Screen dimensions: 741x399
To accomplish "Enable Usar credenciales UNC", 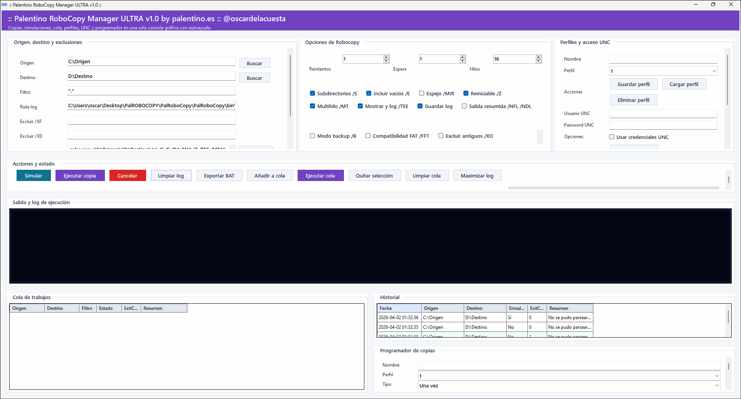I will coord(611,137).
